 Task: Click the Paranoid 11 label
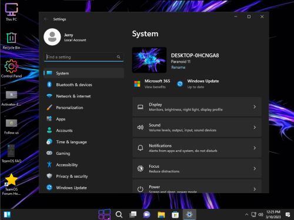click(x=181, y=62)
